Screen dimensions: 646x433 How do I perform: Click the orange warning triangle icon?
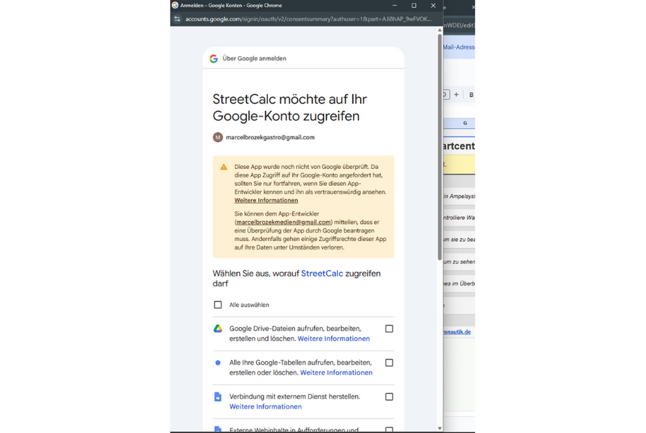(224, 167)
